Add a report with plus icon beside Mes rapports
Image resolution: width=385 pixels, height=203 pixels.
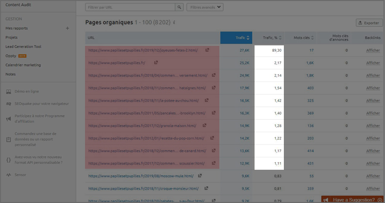pyautogui.click(x=67, y=28)
